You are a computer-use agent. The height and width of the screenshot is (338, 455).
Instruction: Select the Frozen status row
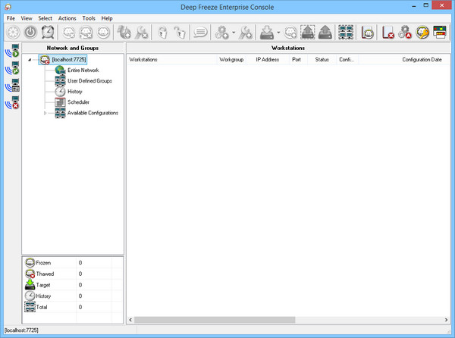point(42,262)
